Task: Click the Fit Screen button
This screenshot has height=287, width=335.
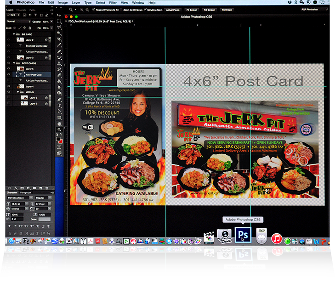Action: (192, 10)
